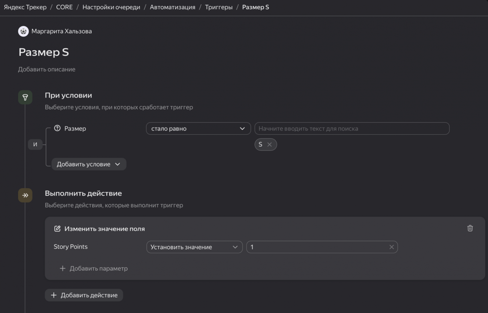Image resolution: width=488 pixels, height=313 pixels.
Task: Open the Установить значение dropdown
Action: click(x=194, y=247)
